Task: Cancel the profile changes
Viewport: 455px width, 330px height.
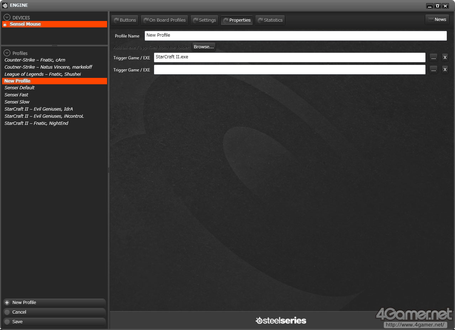Action: tap(54, 312)
